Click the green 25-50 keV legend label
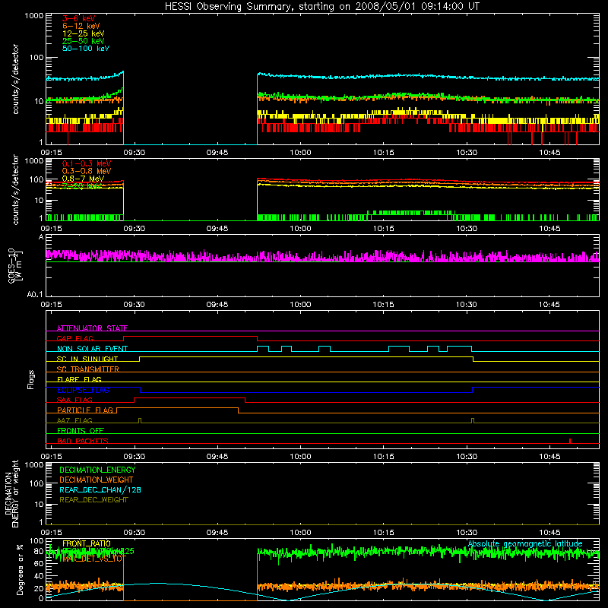Screen dimensions: 608x608 click(x=84, y=41)
